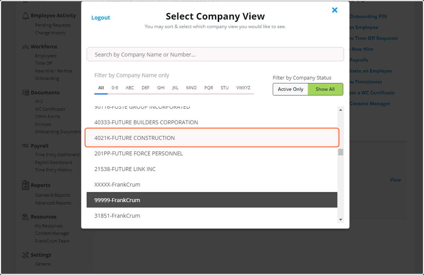Open My Resources link

[x=49, y=226]
